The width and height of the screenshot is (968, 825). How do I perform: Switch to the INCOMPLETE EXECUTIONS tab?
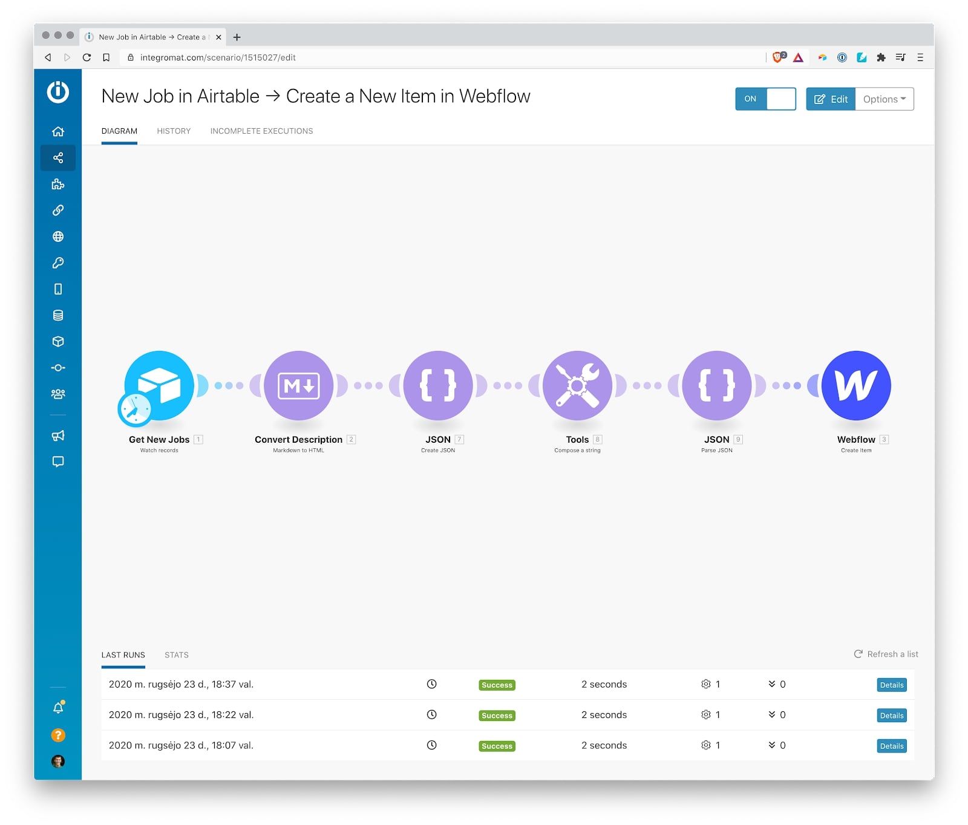click(261, 131)
